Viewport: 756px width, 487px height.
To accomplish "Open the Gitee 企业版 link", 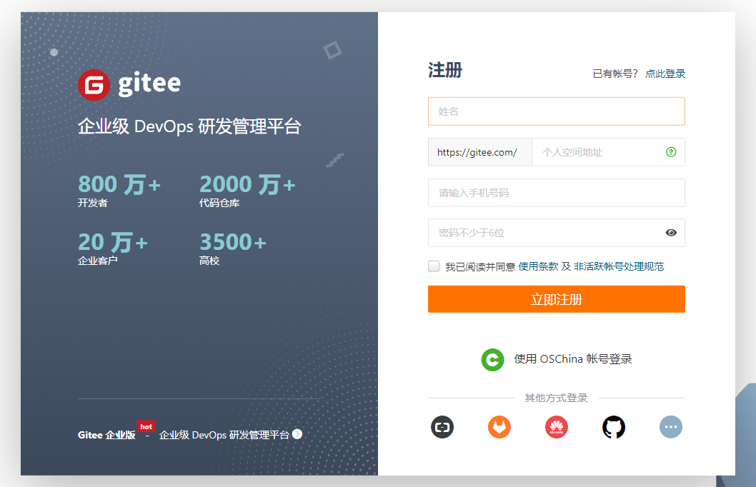I will [106, 435].
